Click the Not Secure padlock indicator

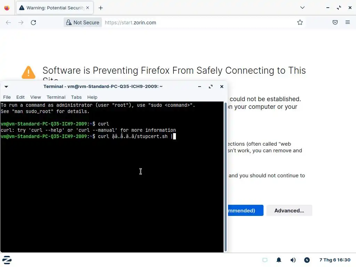tap(83, 23)
